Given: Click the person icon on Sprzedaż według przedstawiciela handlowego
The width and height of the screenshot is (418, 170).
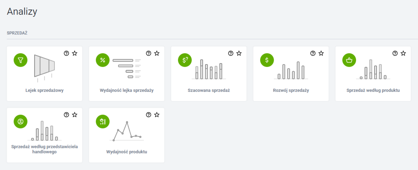Looking at the screenshot, I should (x=21, y=121).
